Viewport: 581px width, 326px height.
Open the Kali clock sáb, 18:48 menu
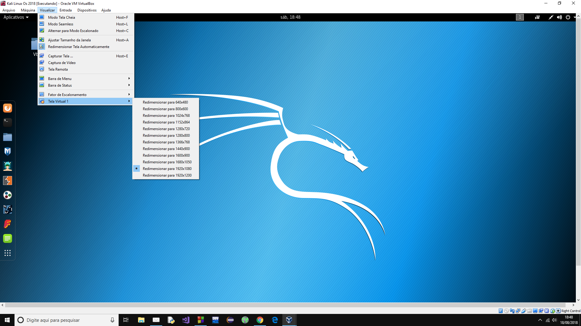(x=290, y=17)
